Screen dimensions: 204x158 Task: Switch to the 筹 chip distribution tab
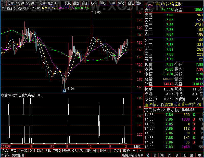click(x=199, y=155)
